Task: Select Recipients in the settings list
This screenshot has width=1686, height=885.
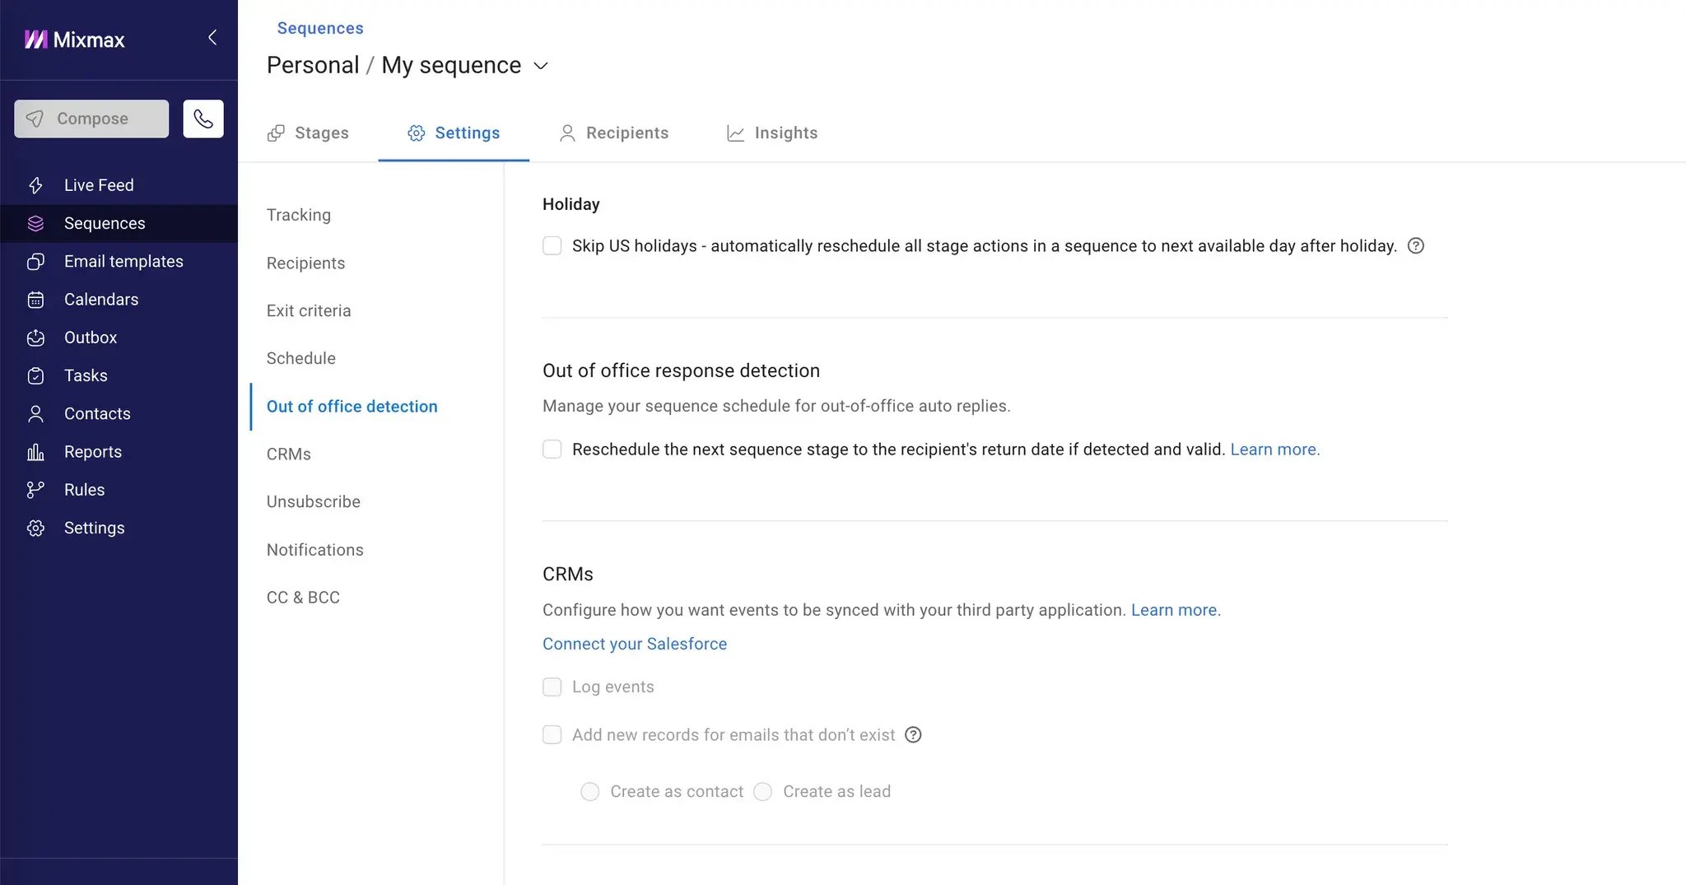Action: click(305, 263)
